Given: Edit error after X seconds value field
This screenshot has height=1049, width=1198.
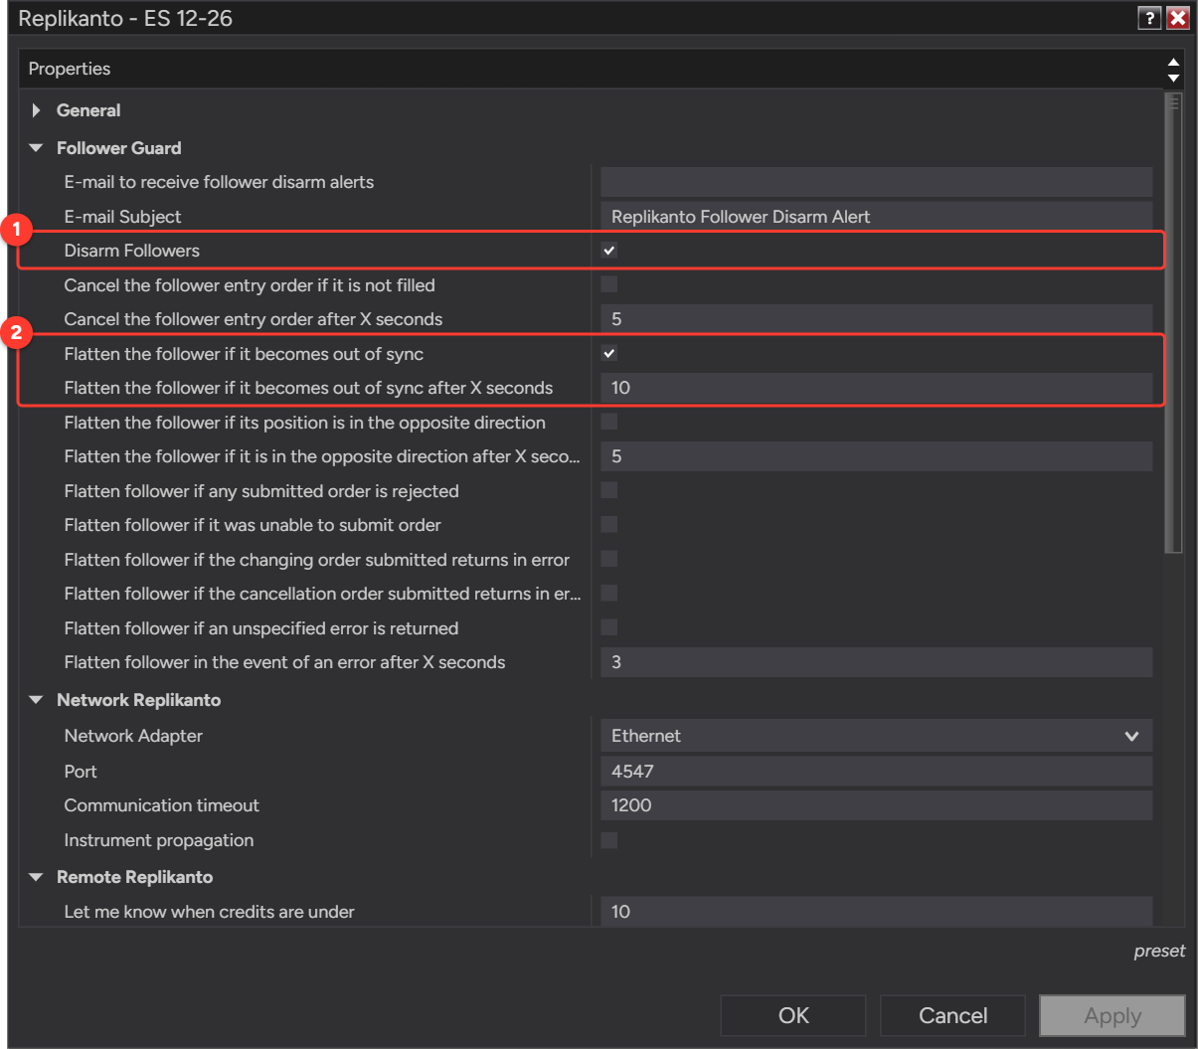Looking at the screenshot, I should coord(876,662).
